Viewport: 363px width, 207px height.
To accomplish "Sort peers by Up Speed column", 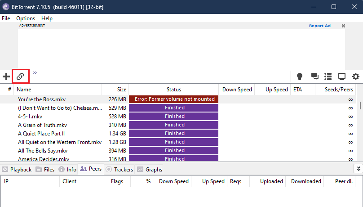I will point(209,181).
